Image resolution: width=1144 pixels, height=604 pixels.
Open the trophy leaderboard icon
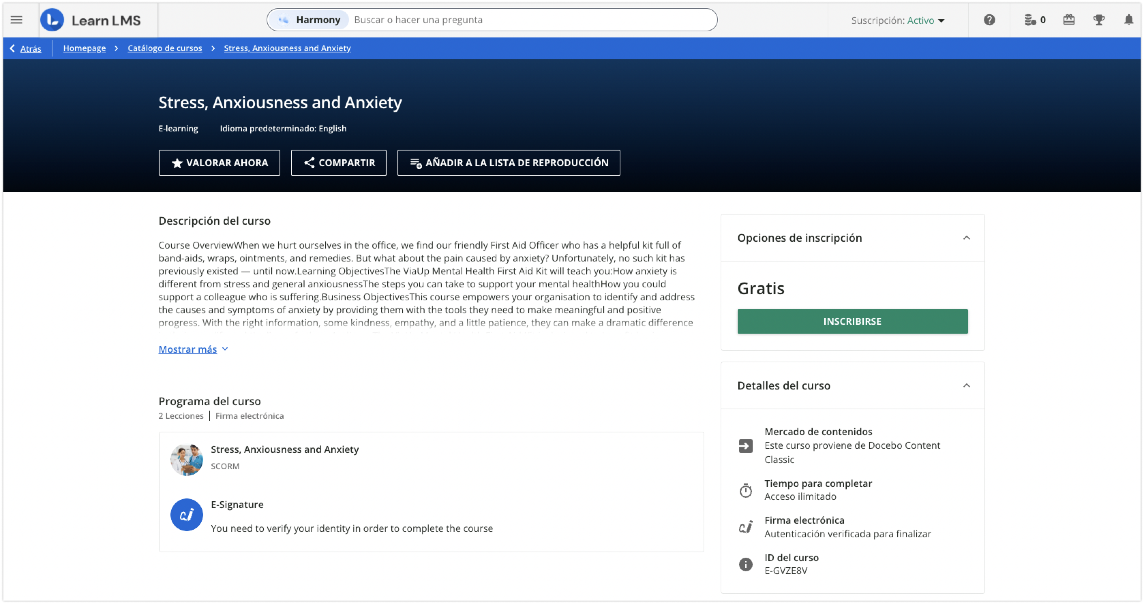1099,20
